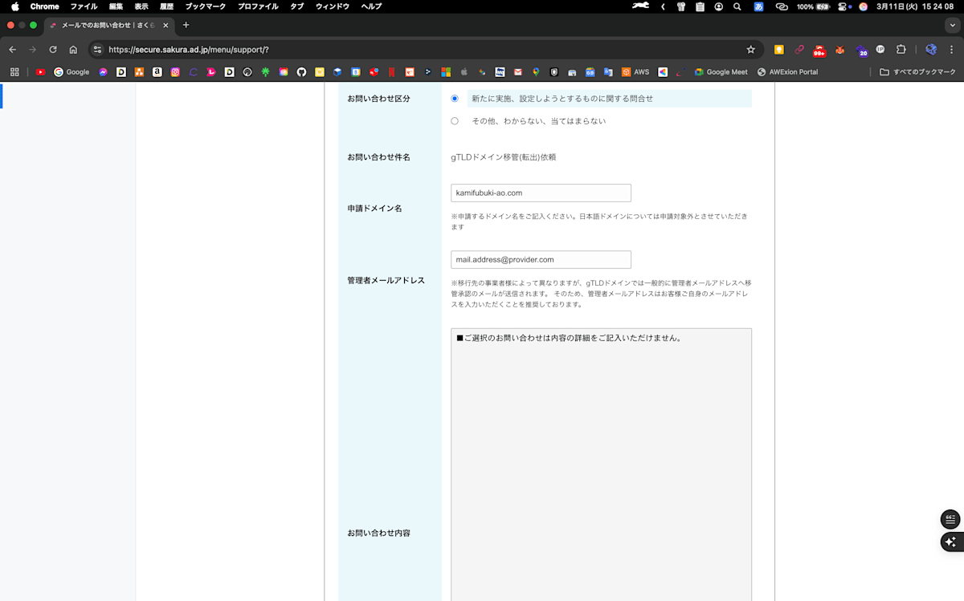
Task: Go to the browser home page
Action: coord(73,50)
